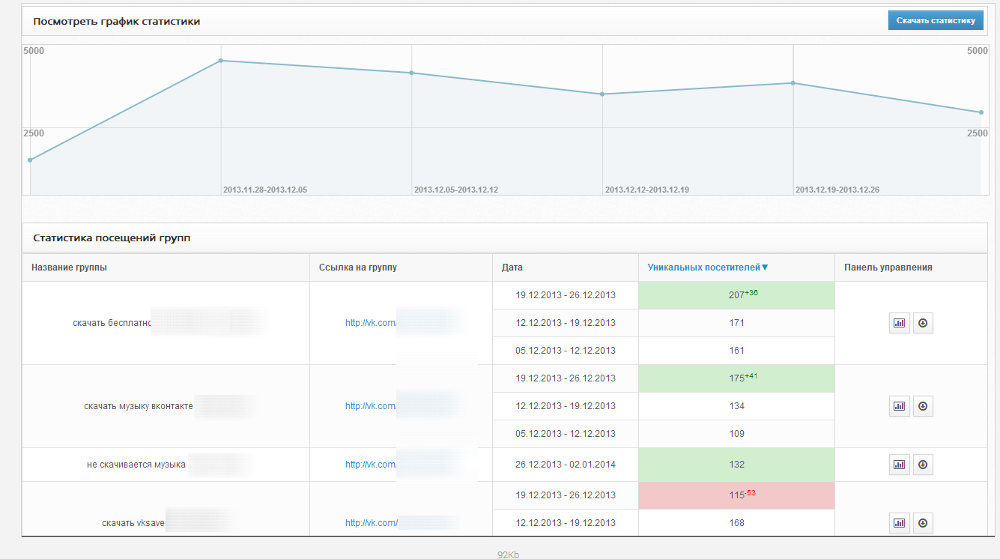The width and height of the screenshot is (1000, 559).
Task: Click the green cell showing 175 visitors
Action: tap(736, 378)
